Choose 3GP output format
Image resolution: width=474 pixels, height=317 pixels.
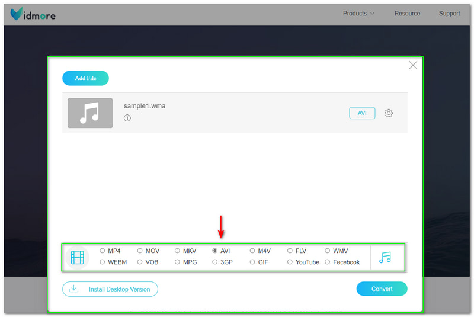point(215,262)
